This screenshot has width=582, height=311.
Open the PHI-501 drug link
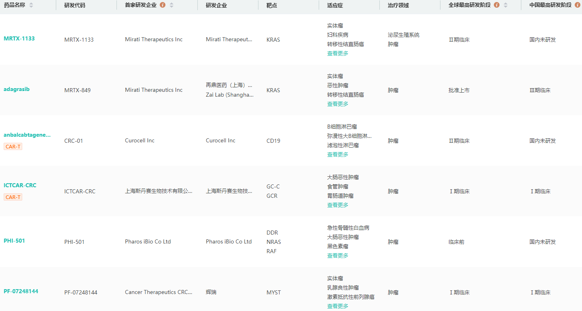coord(14,241)
